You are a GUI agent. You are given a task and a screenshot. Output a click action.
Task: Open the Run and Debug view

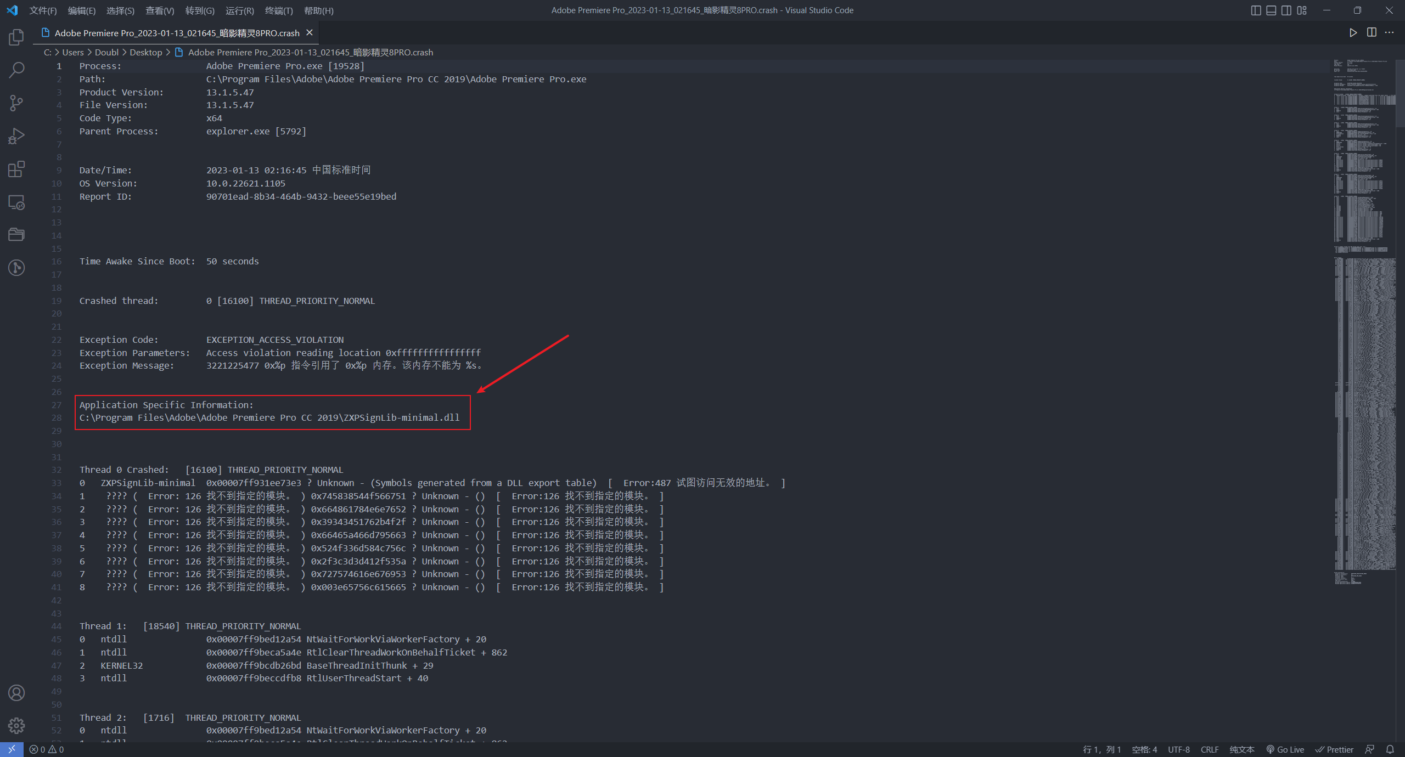16,136
